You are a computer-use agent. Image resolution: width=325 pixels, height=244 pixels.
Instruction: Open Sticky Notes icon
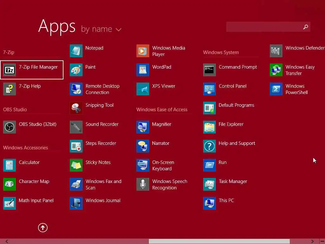click(76, 165)
